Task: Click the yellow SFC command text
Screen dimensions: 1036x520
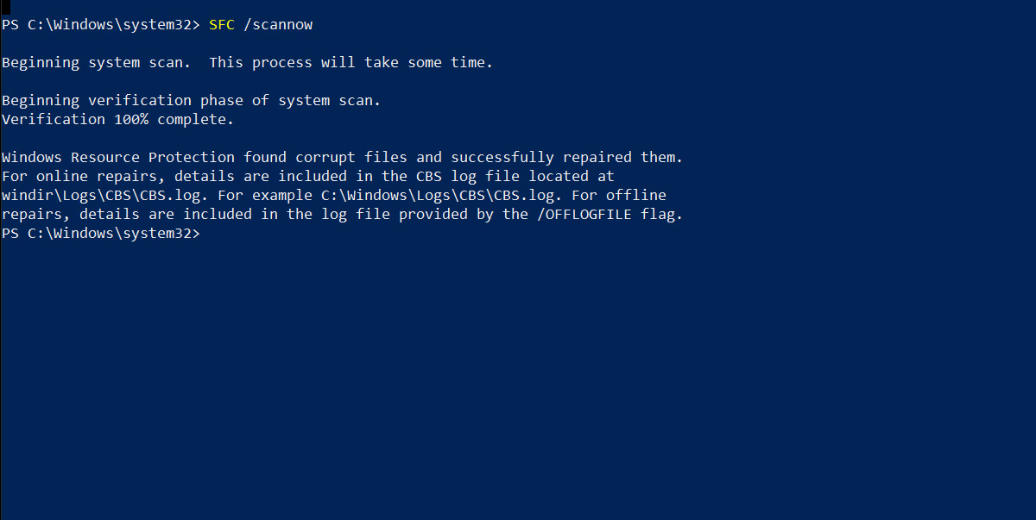Action: pyautogui.click(x=222, y=25)
